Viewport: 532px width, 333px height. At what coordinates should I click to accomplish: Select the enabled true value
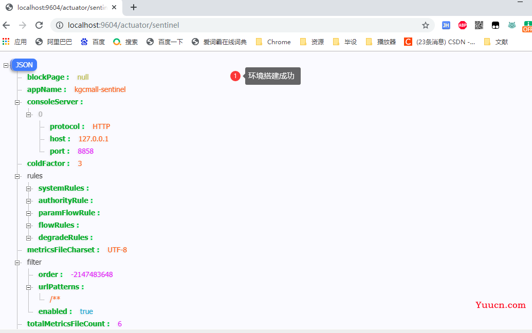click(x=86, y=311)
